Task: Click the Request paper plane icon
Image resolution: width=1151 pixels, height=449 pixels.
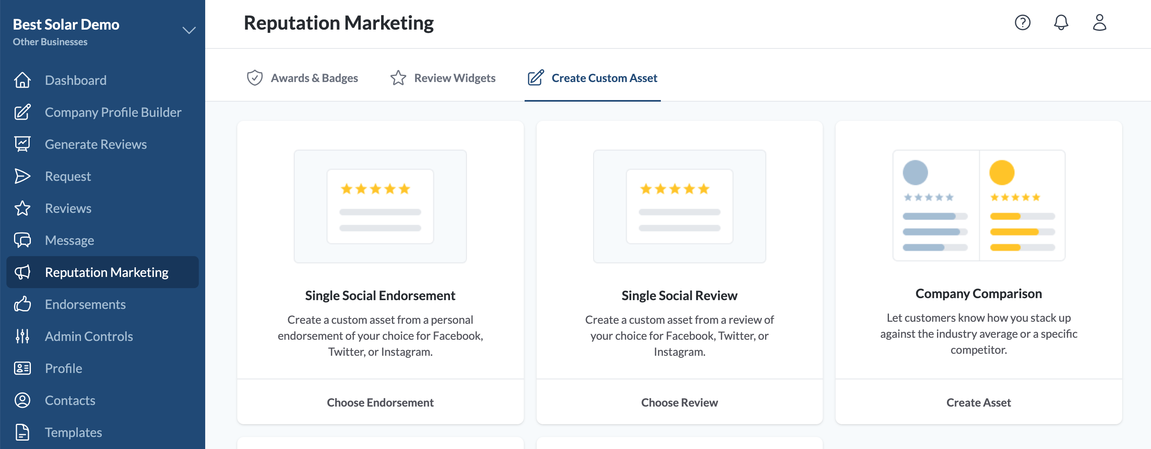Action: tap(22, 176)
